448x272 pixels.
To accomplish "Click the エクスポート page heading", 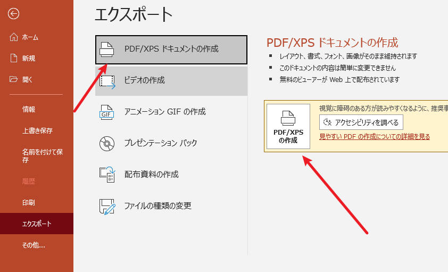I will pos(133,14).
